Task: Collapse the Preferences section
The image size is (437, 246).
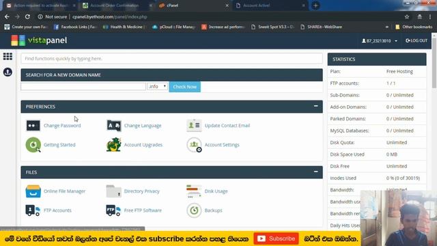Action: click(x=315, y=107)
